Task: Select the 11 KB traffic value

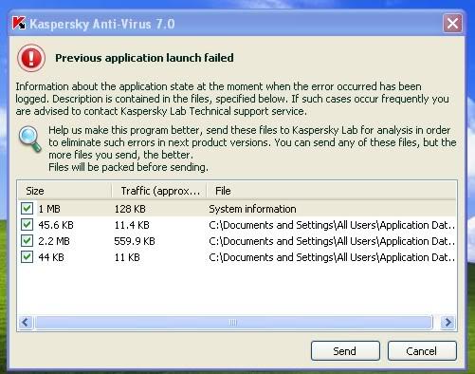Action: (x=127, y=257)
